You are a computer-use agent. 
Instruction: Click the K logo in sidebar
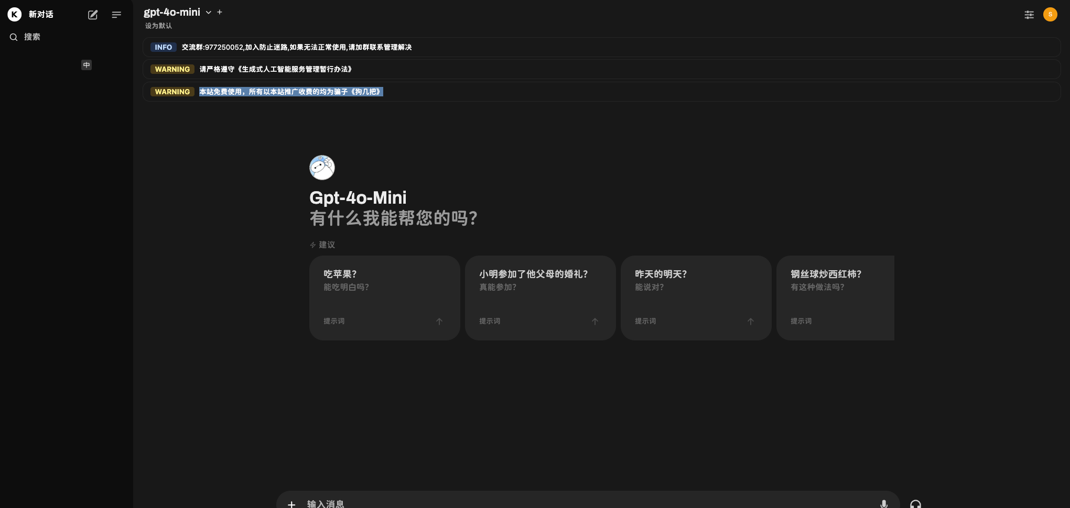[15, 14]
